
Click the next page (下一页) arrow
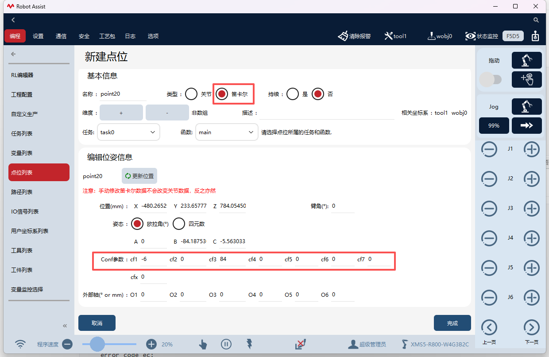[531, 328]
